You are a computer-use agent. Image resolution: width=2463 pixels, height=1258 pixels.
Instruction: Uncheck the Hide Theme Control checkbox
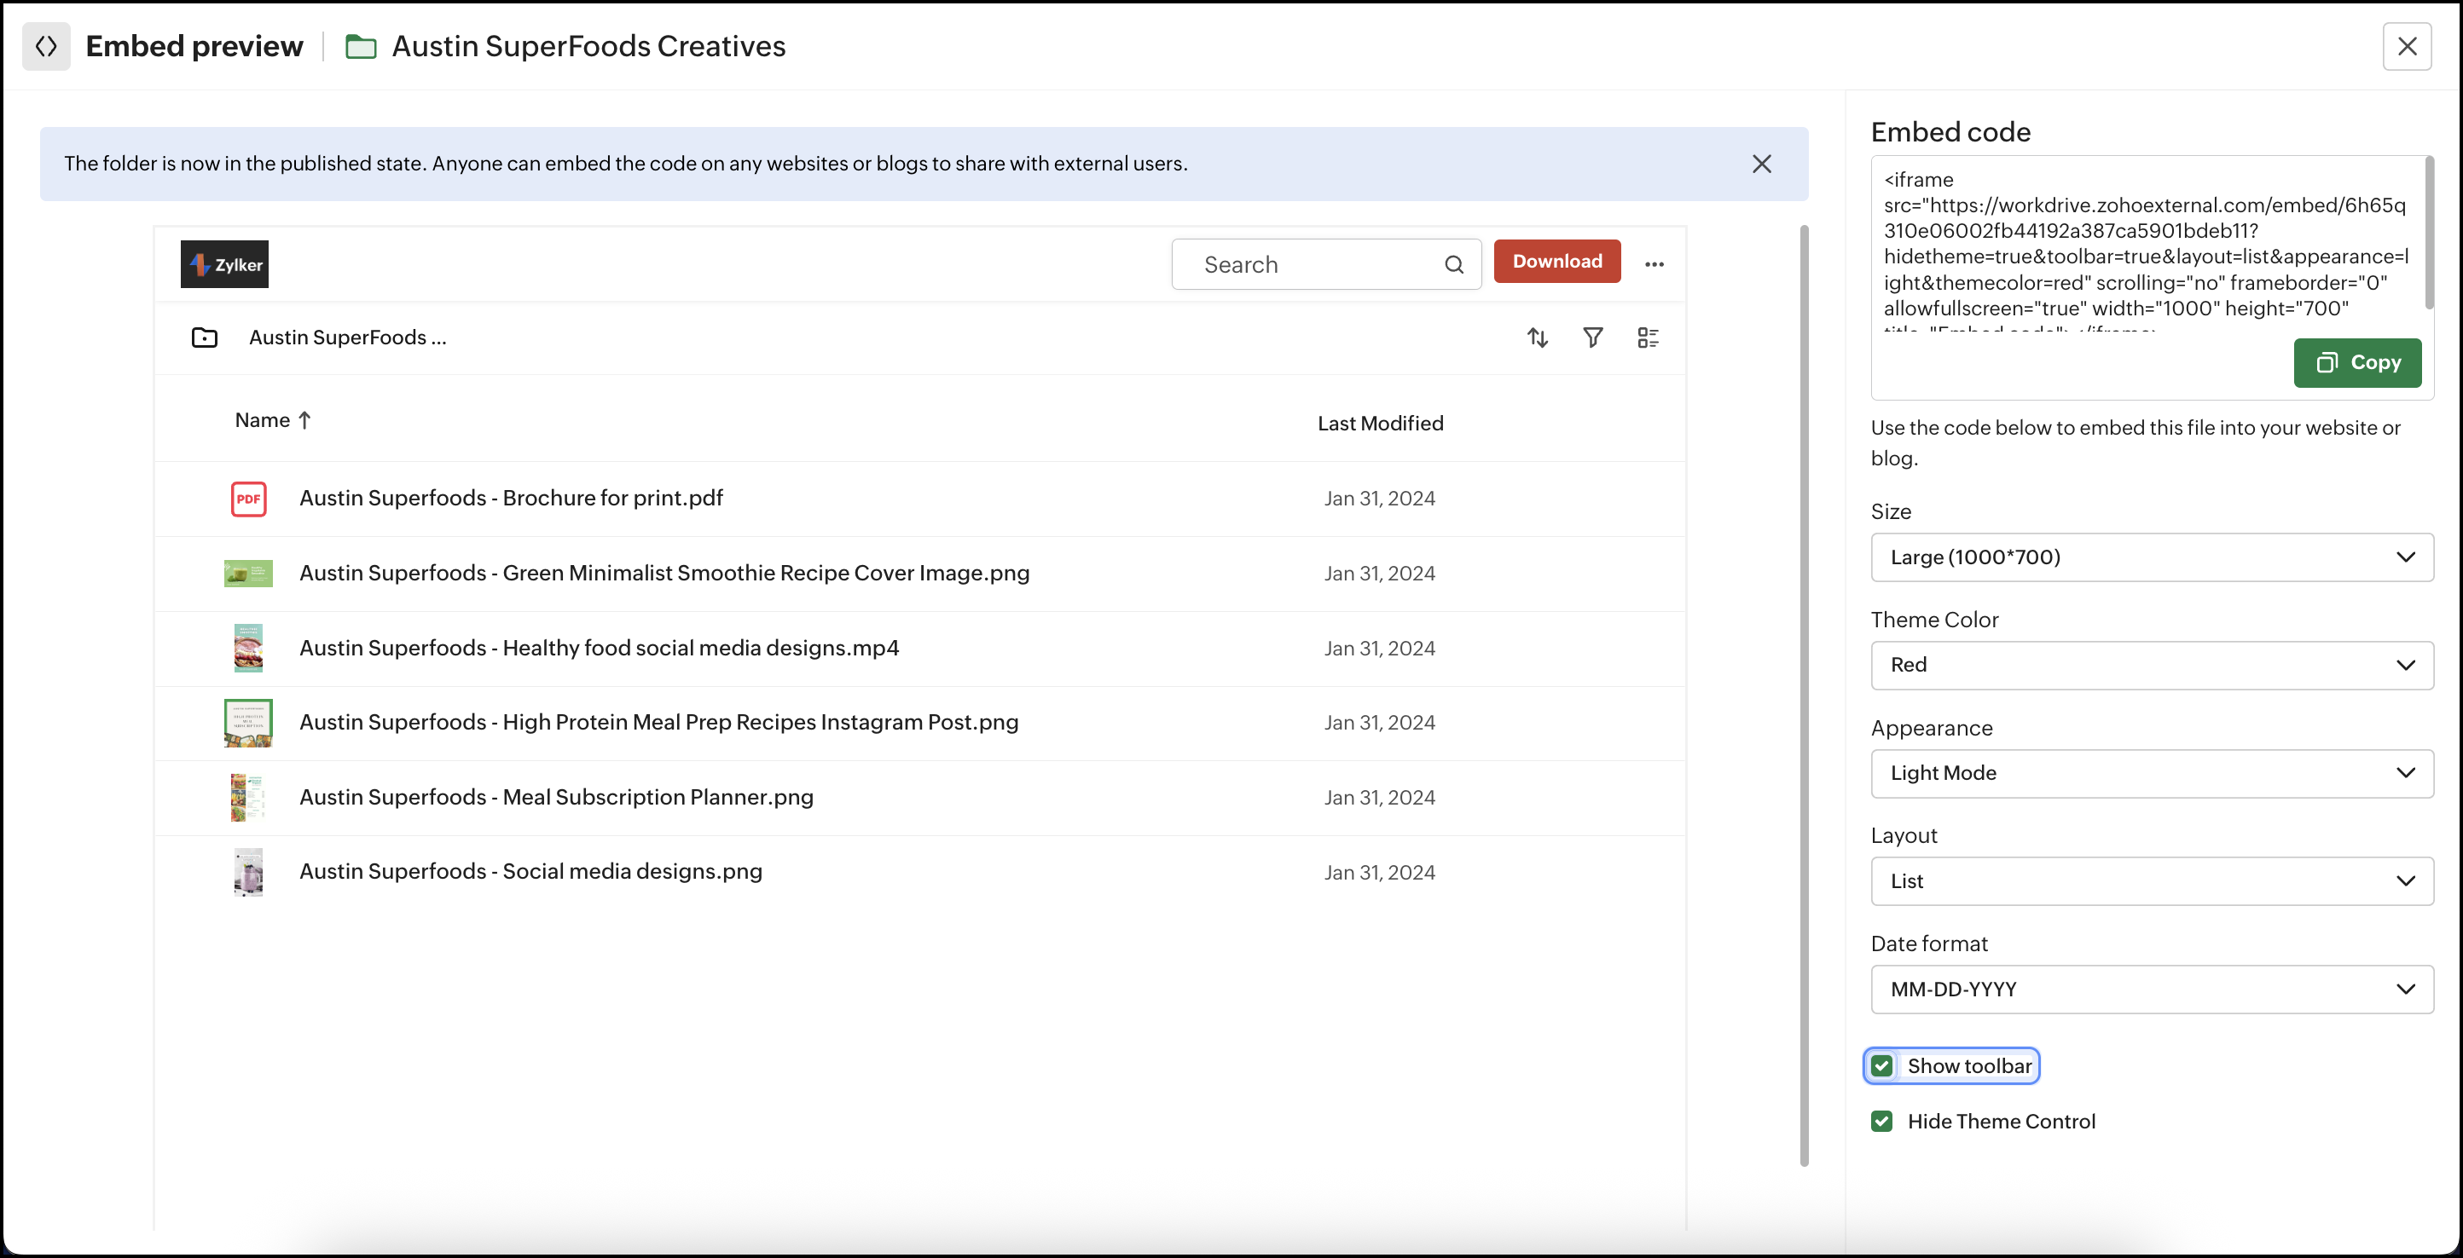point(1881,1122)
